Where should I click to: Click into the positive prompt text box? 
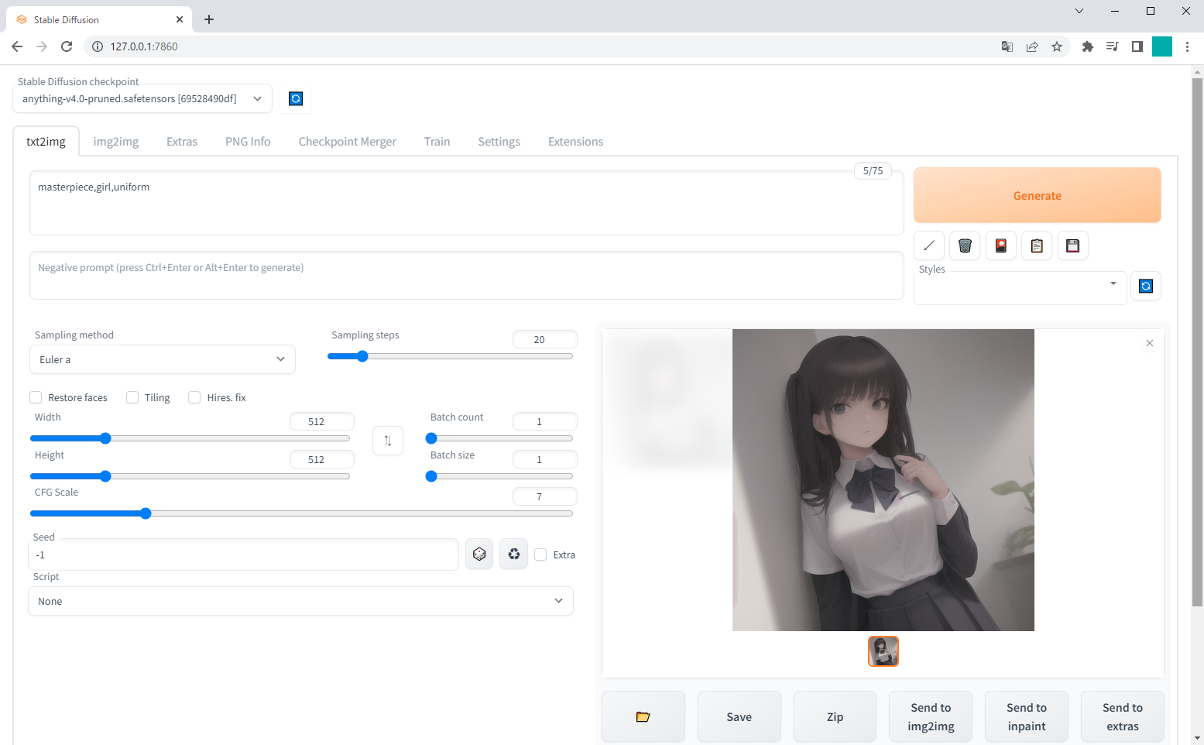click(466, 203)
